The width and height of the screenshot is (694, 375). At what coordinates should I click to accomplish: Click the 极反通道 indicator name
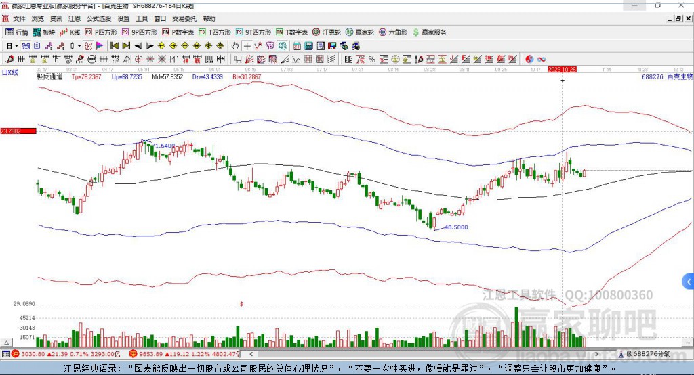(49, 77)
